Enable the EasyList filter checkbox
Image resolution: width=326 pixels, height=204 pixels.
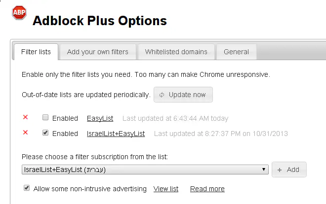pyautogui.click(x=45, y=118)
